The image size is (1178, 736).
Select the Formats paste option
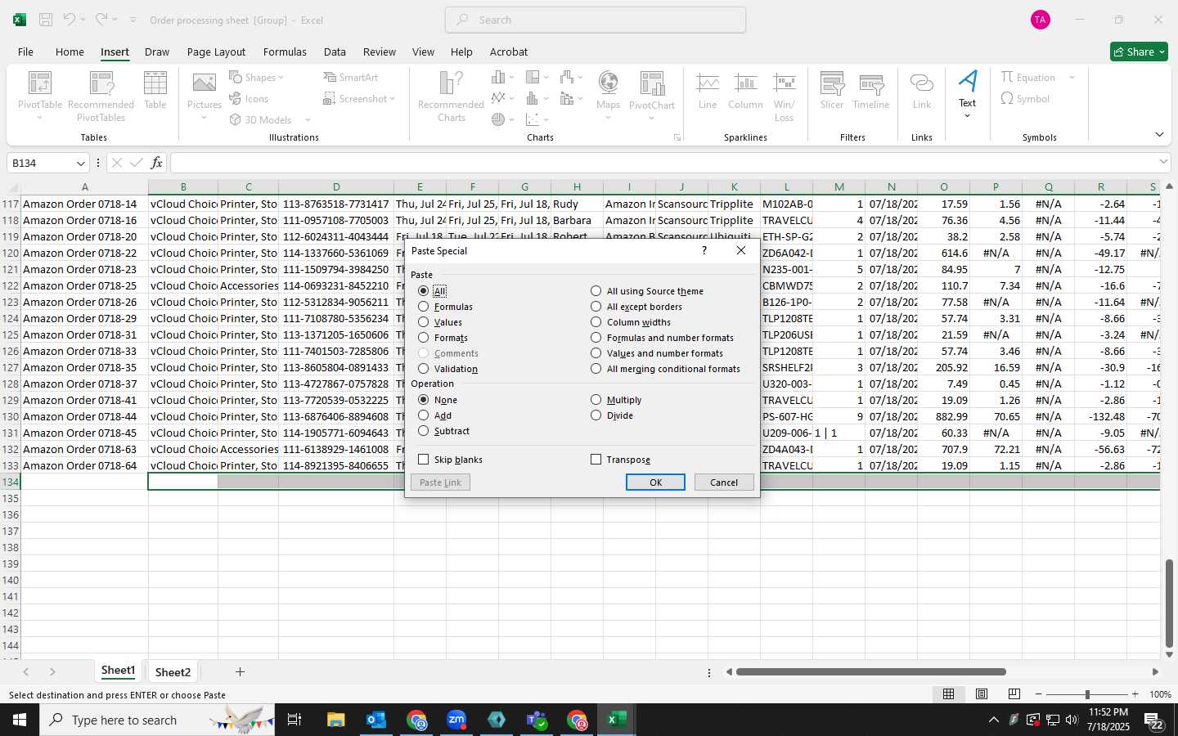pyautogui.click(x=443, y=338)
